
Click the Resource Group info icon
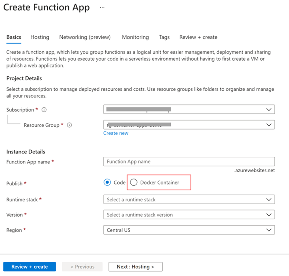[x=69, y=125]
